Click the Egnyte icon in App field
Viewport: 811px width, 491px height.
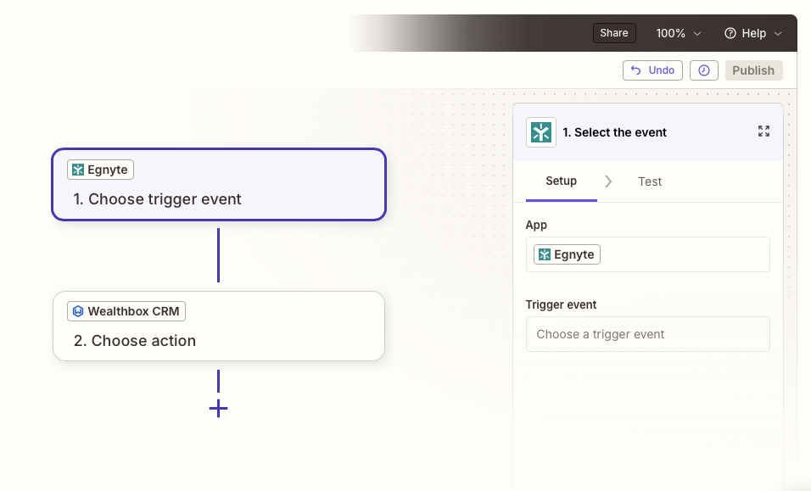(x=545, y=254)
